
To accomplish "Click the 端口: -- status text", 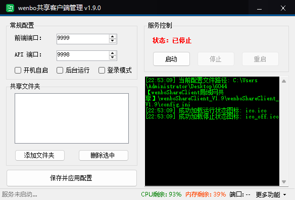I will (240, 194).
